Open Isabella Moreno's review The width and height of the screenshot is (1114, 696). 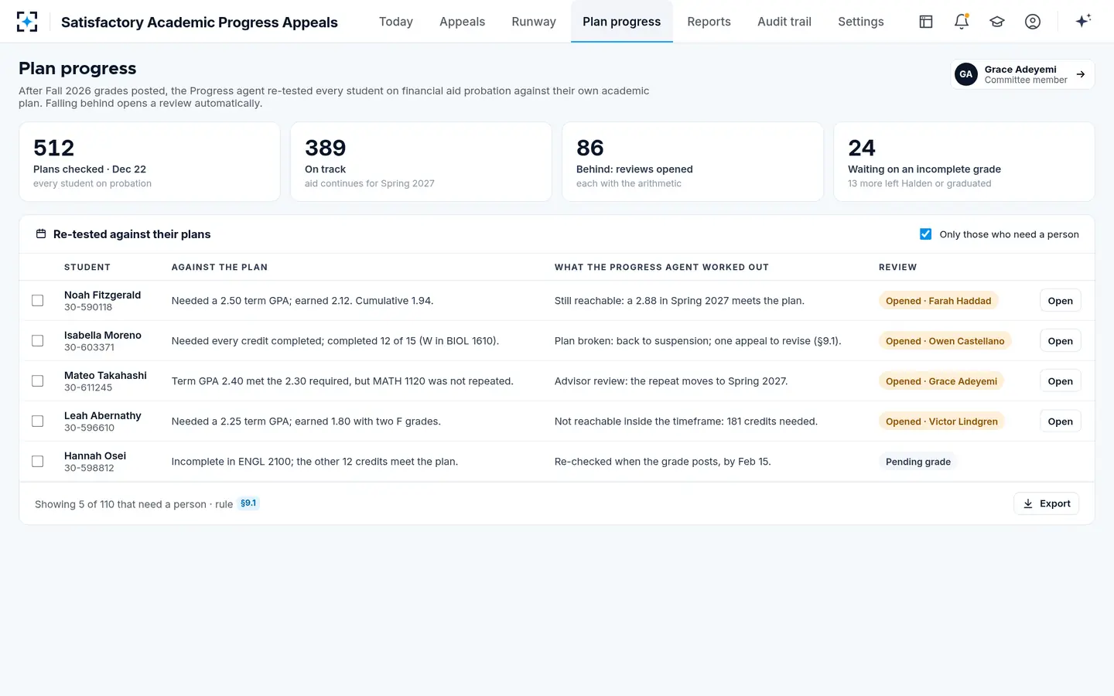tap(1060, 341)
